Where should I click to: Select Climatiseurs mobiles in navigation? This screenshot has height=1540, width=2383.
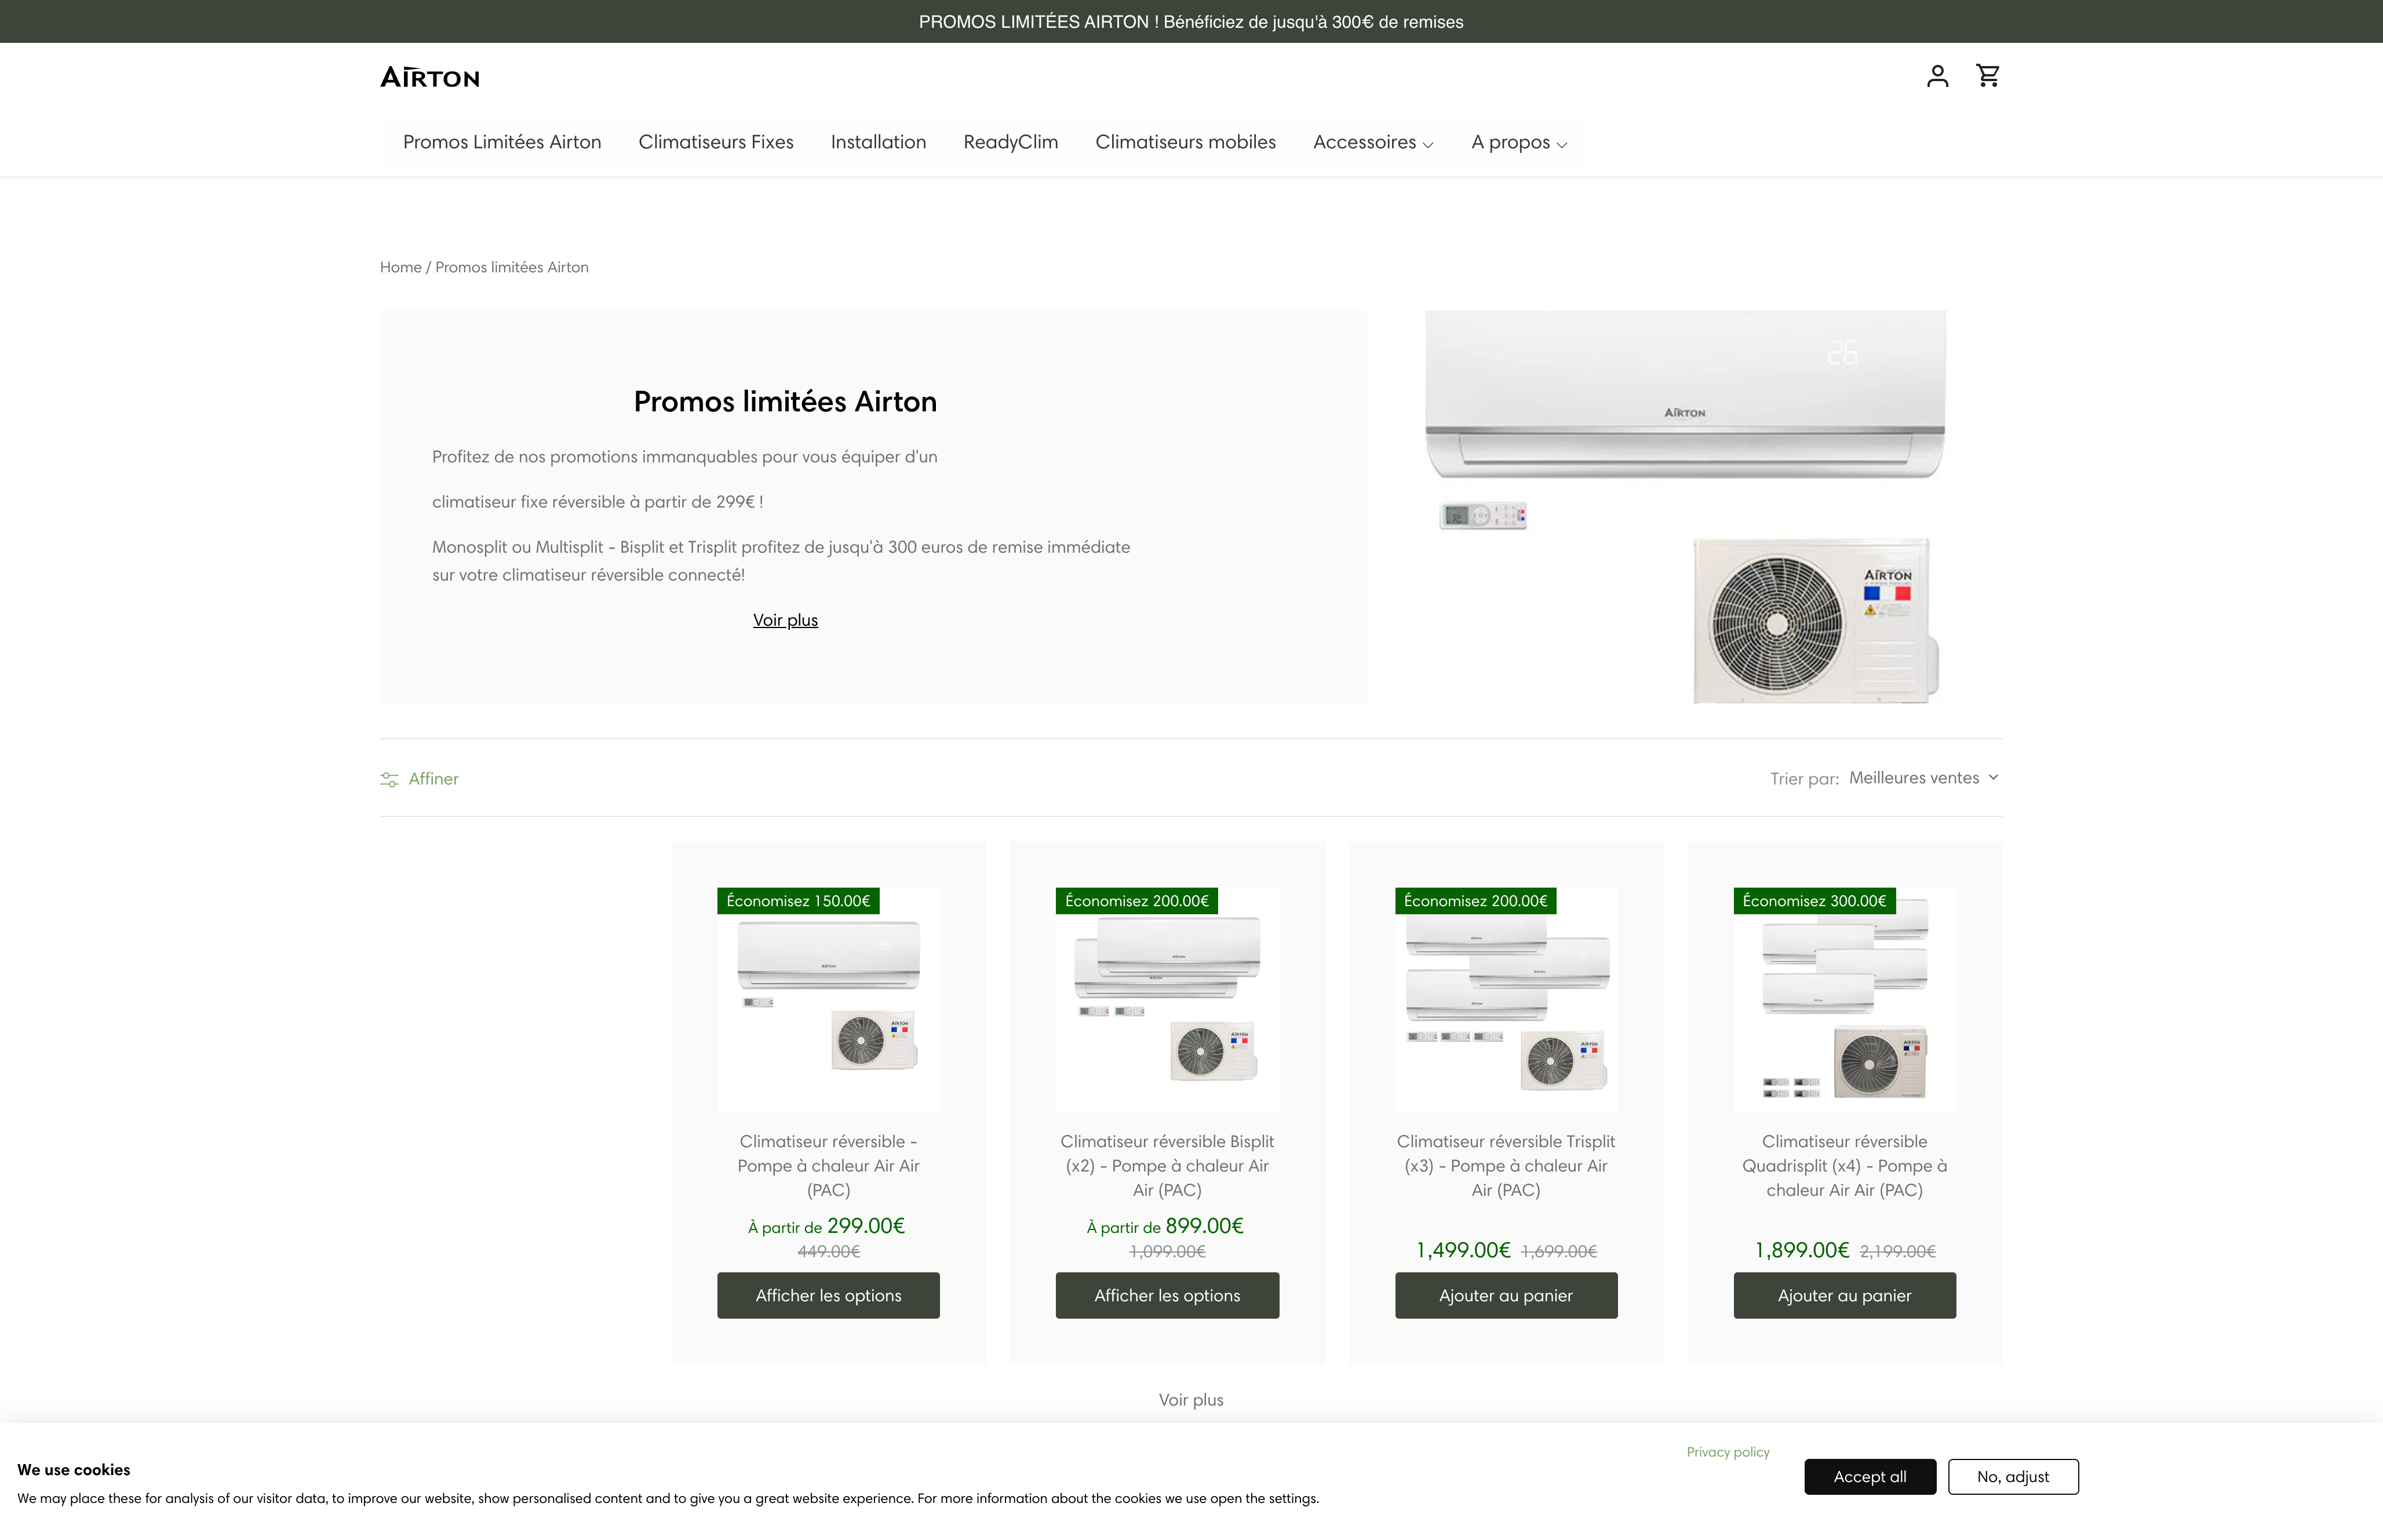pos(1185,142)
